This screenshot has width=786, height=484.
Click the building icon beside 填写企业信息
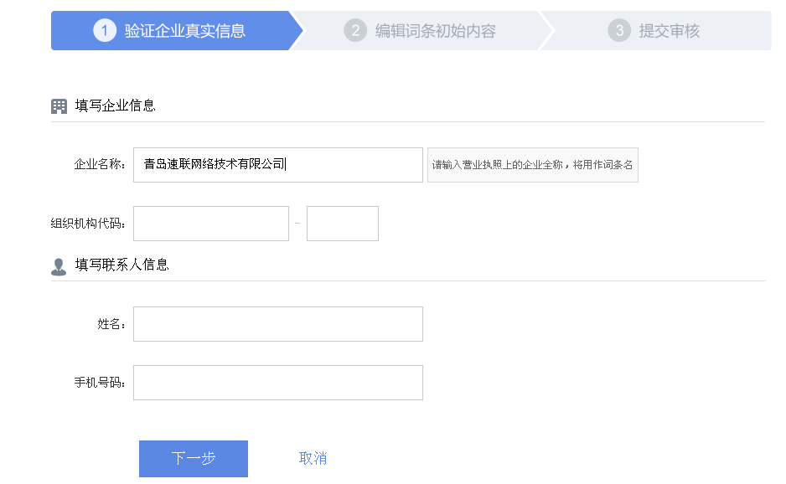59,105
